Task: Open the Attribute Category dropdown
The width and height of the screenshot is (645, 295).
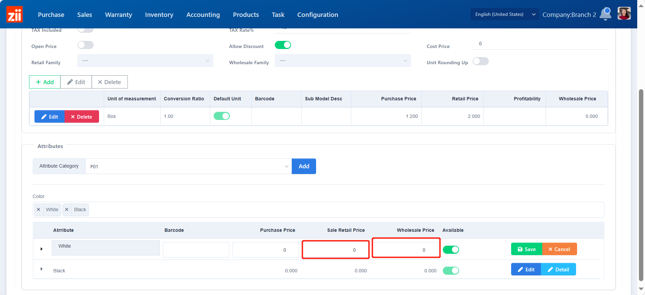Action: [x=188, y=166]
